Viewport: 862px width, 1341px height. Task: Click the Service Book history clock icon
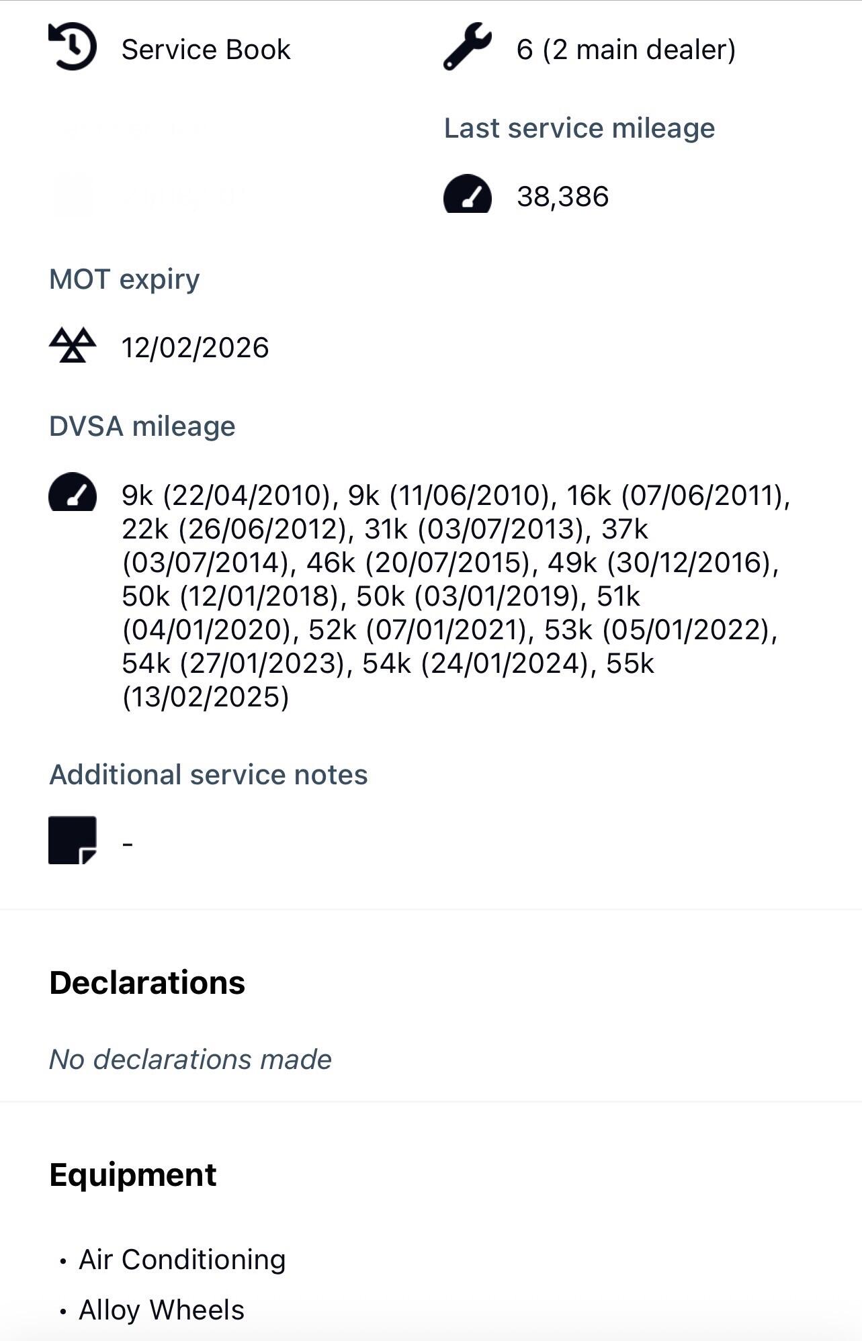pos(73,47)
